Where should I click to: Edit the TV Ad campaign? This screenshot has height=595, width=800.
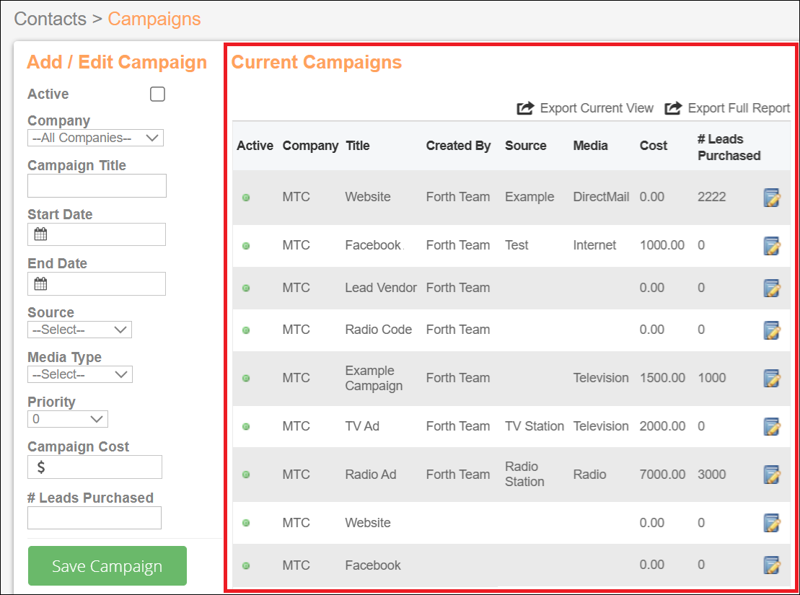coord(771,427)
